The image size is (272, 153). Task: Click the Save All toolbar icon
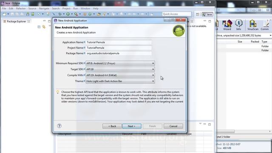tap(17, 14)
